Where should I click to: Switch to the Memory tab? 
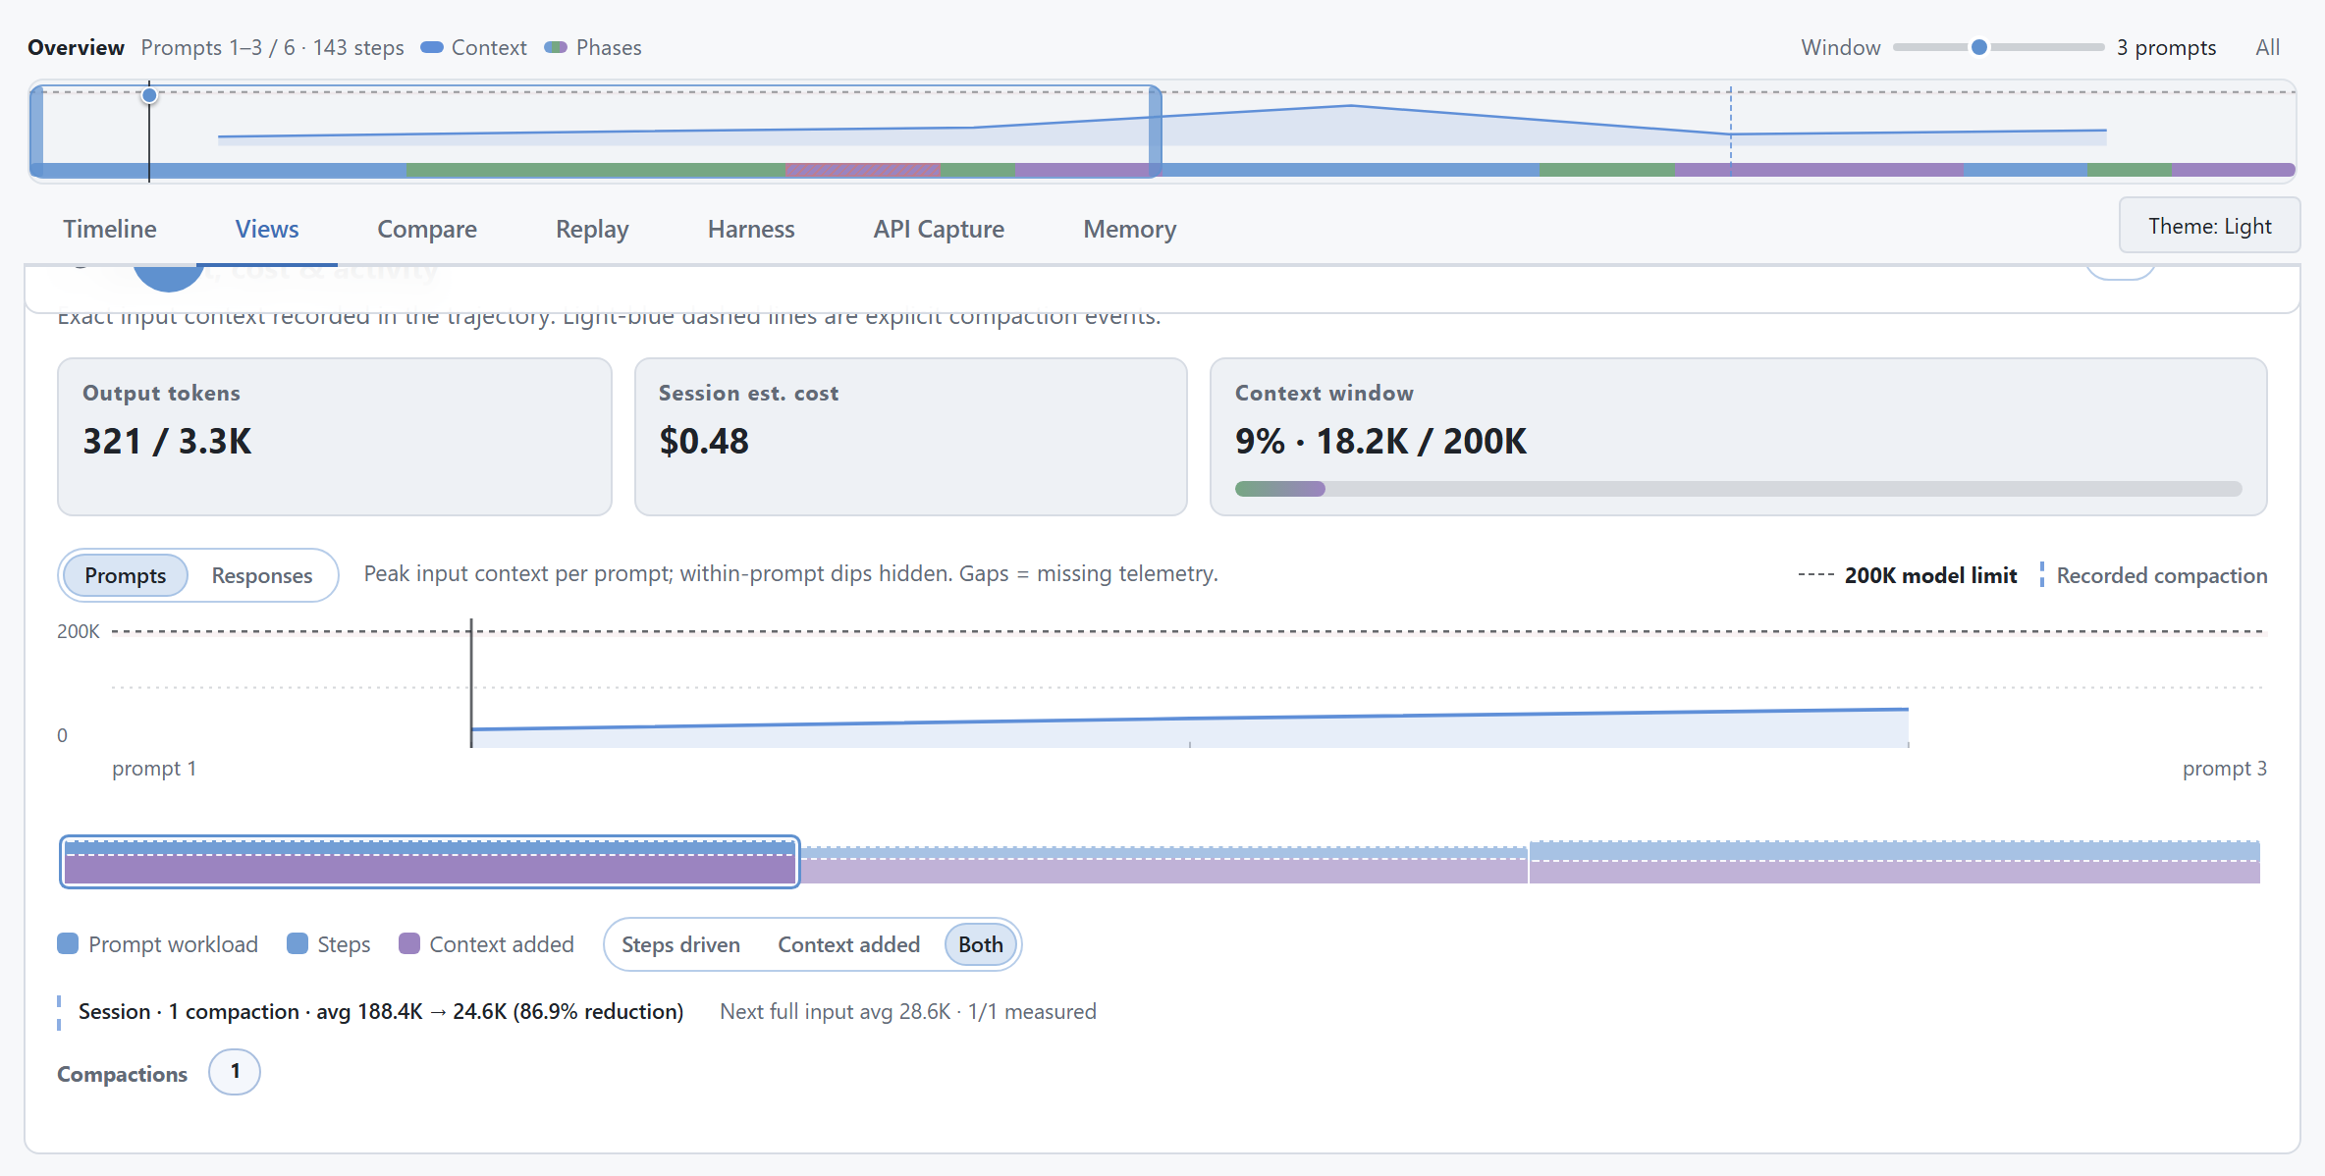pyautogui.click(x=1129, y=229)
